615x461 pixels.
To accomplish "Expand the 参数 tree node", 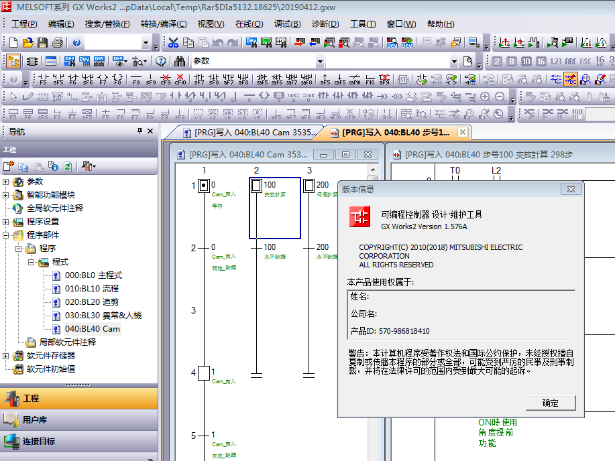I will click(6, 182).
